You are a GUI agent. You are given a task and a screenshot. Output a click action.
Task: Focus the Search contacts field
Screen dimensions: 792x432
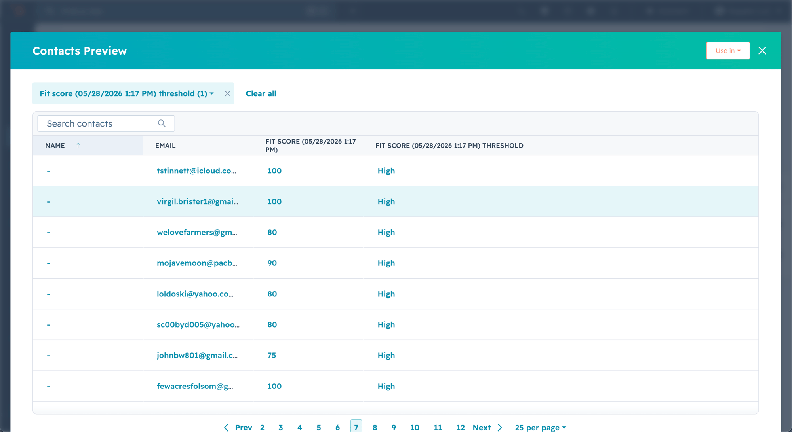coord(106,123)
